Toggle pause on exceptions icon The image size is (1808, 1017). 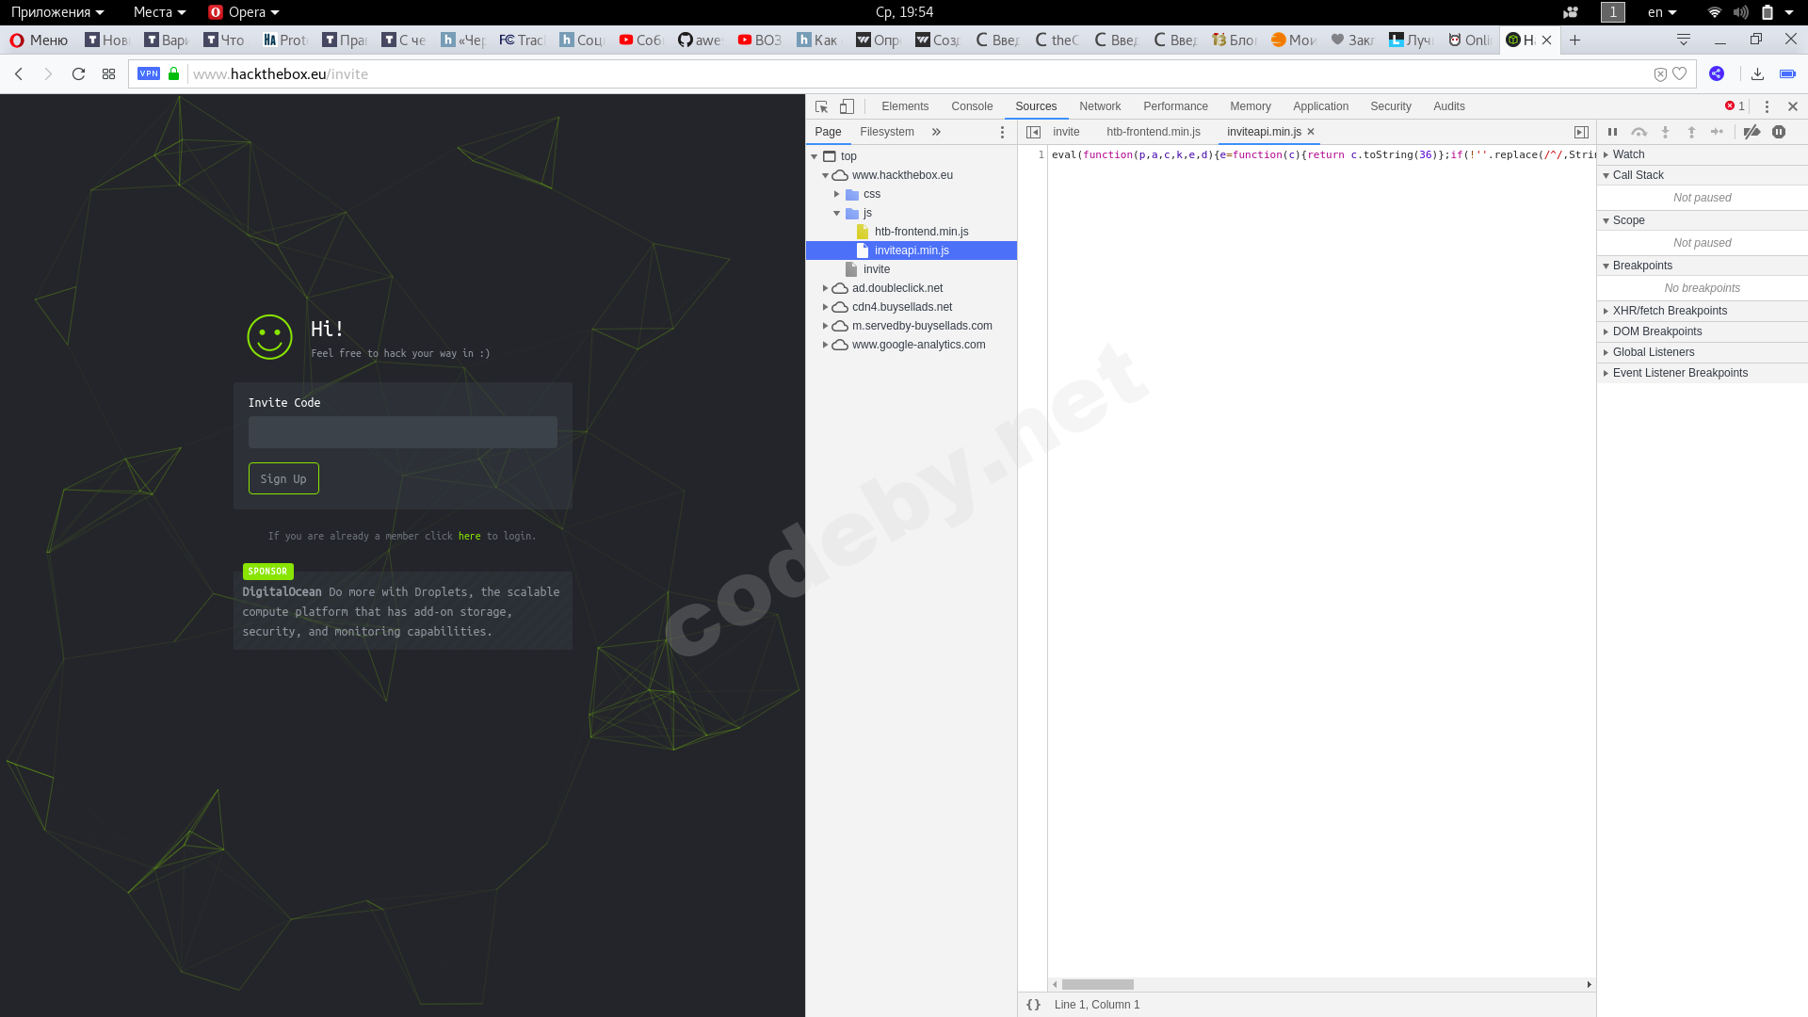(x=1779, y=132)
